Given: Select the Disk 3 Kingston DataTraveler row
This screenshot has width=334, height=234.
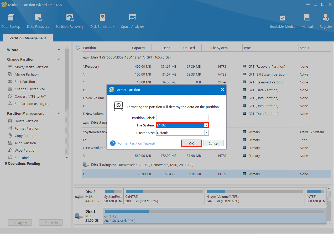Looking at the screenshot, I should point(207,165).
